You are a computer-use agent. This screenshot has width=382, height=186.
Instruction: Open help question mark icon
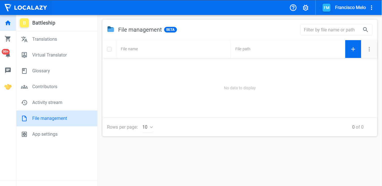pyautogui.click(x=293, y=8)
